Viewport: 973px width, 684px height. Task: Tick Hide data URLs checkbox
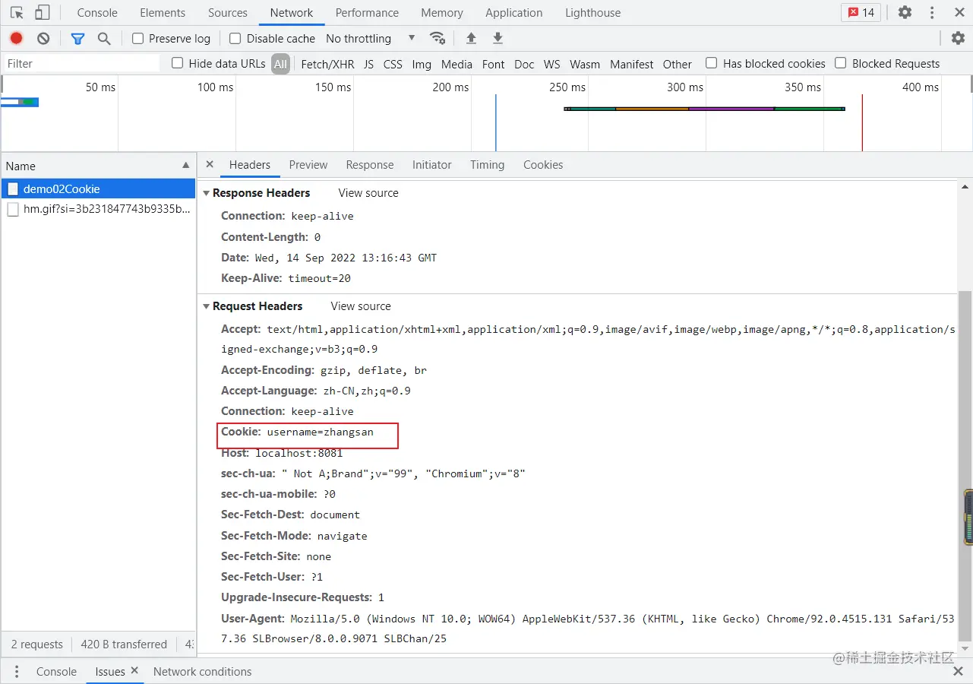click(x=177, y=63)
